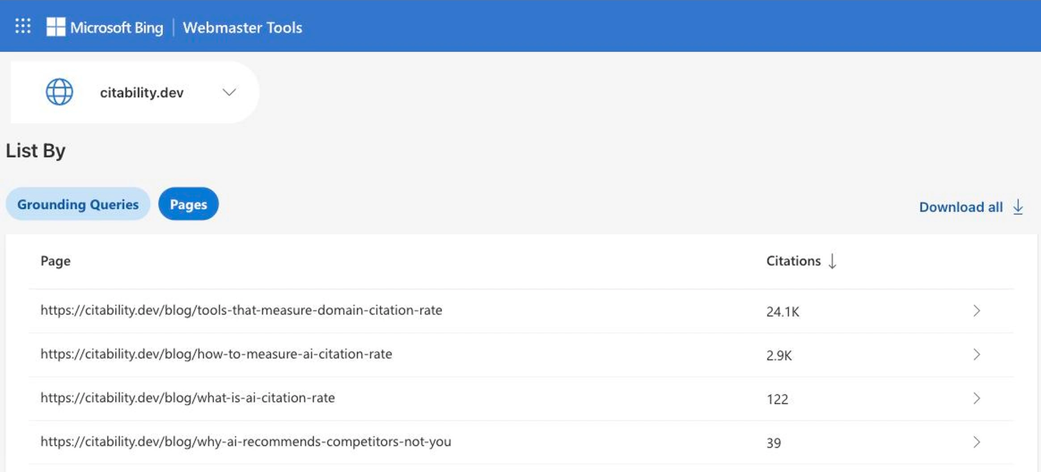
Task: Expand the why-ai-recommends-competitors-not-you row chevron
Action: pos(977,442)
